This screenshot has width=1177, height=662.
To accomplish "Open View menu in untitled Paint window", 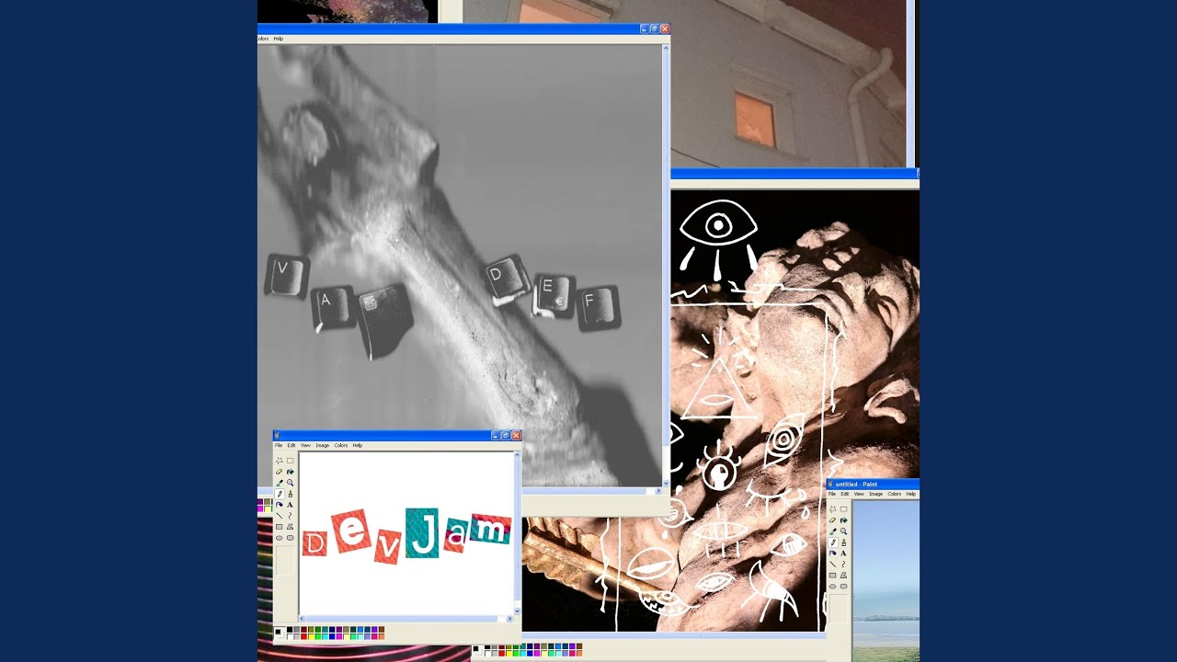I will coord(859,494).
